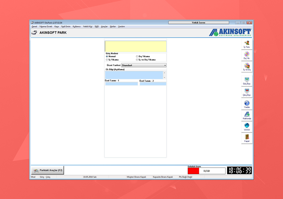
Task: Open the Notlar menu
Action: click(113, 27)
